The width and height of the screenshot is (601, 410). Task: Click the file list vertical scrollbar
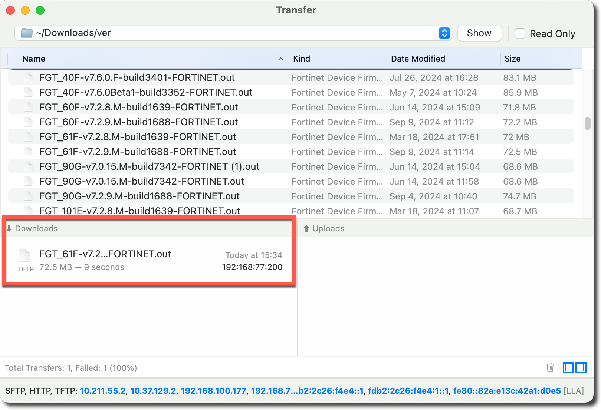click(x=587, y=123)
